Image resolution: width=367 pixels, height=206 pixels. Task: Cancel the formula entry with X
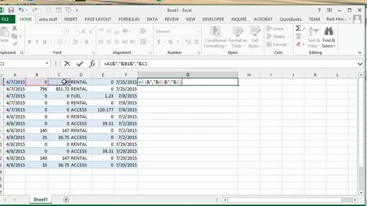click(x=67, y=64)
